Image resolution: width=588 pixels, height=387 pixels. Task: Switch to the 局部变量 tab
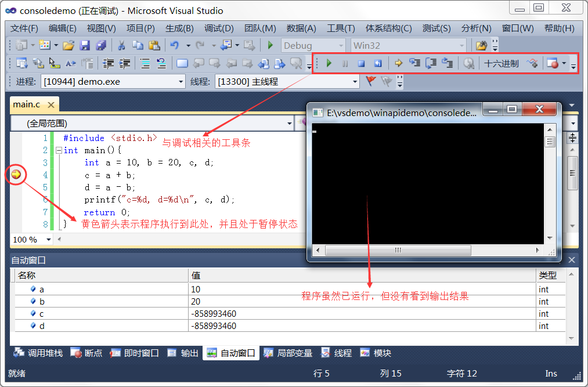[x=288, y=353]
